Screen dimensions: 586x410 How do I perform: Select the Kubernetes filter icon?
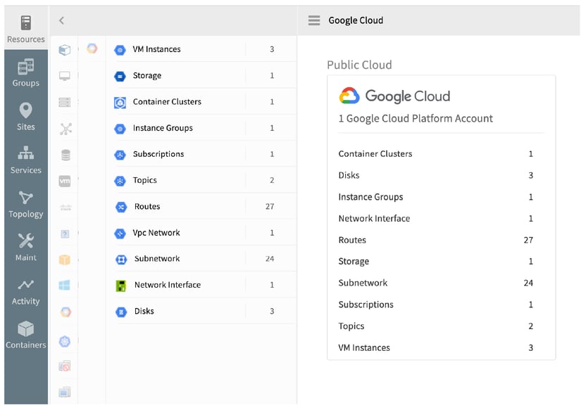point(64,341)
